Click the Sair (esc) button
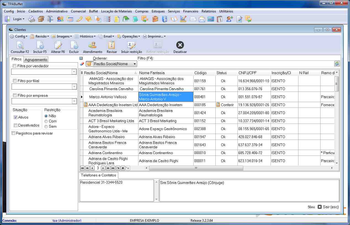Screen dimensions: 350x225 [328, 207]
